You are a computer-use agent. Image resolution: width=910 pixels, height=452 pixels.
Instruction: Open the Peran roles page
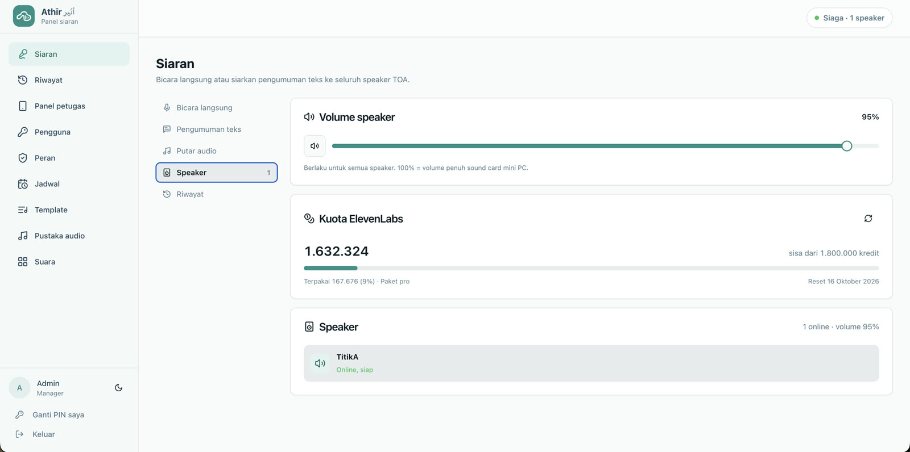coord(69,158)
